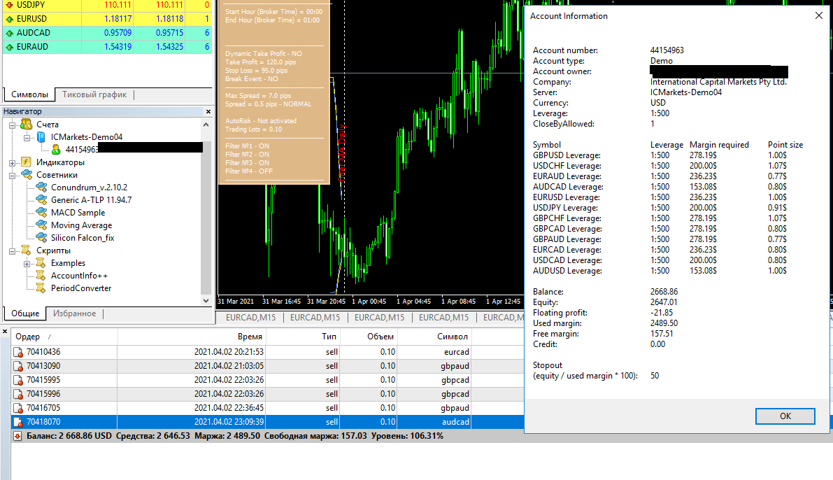833x480 pixels.
Task: Select the first EURCAD,M15 chart tab
Action: (x=251, y=318)
